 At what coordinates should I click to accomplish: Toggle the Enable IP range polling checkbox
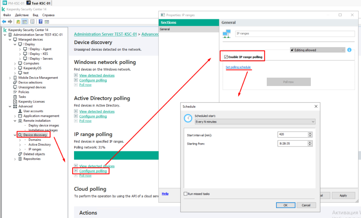tap(226, 57)
